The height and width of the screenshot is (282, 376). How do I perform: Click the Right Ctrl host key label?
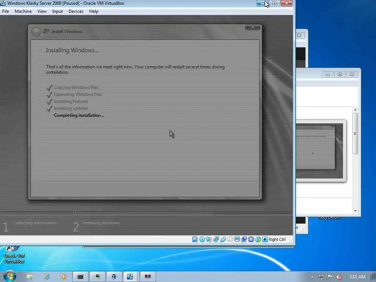click(x=277, y=239)
